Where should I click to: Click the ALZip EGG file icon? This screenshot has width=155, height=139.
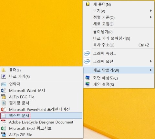coord(4,97)
